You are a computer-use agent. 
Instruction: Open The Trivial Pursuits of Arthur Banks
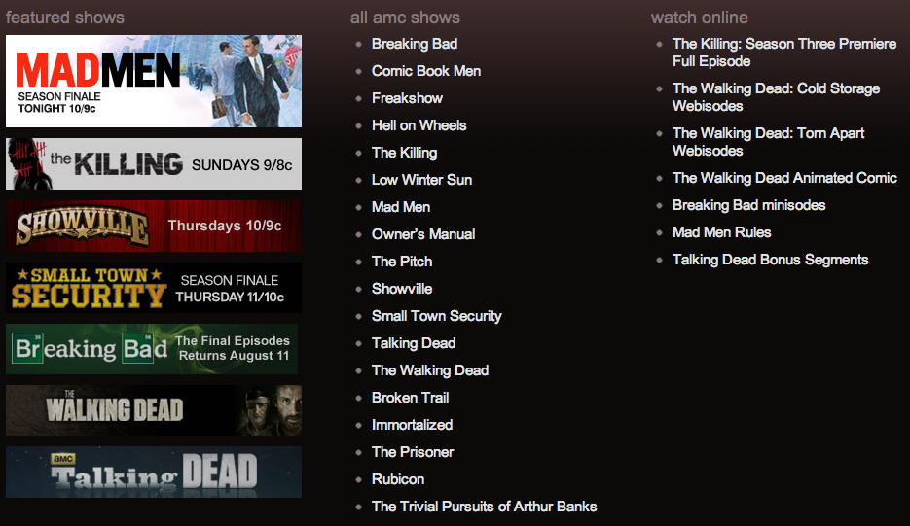tap(484, 507)
